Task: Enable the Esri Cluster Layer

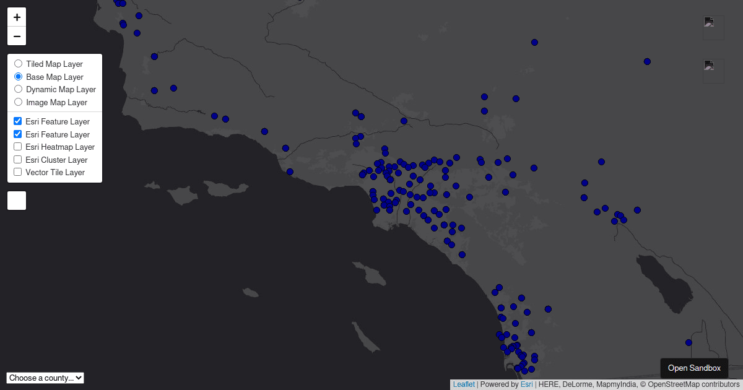Action: point(17,158)
